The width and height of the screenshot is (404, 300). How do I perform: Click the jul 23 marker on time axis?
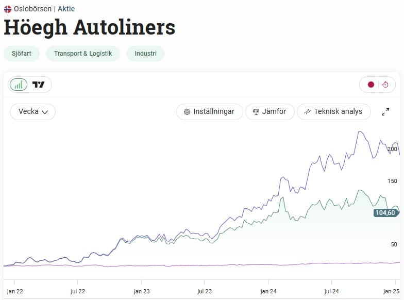tap(205, 291)
